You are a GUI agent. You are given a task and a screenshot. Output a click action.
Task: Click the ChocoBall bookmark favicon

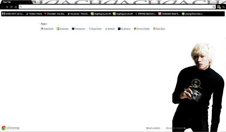click(x=45, y=14)
